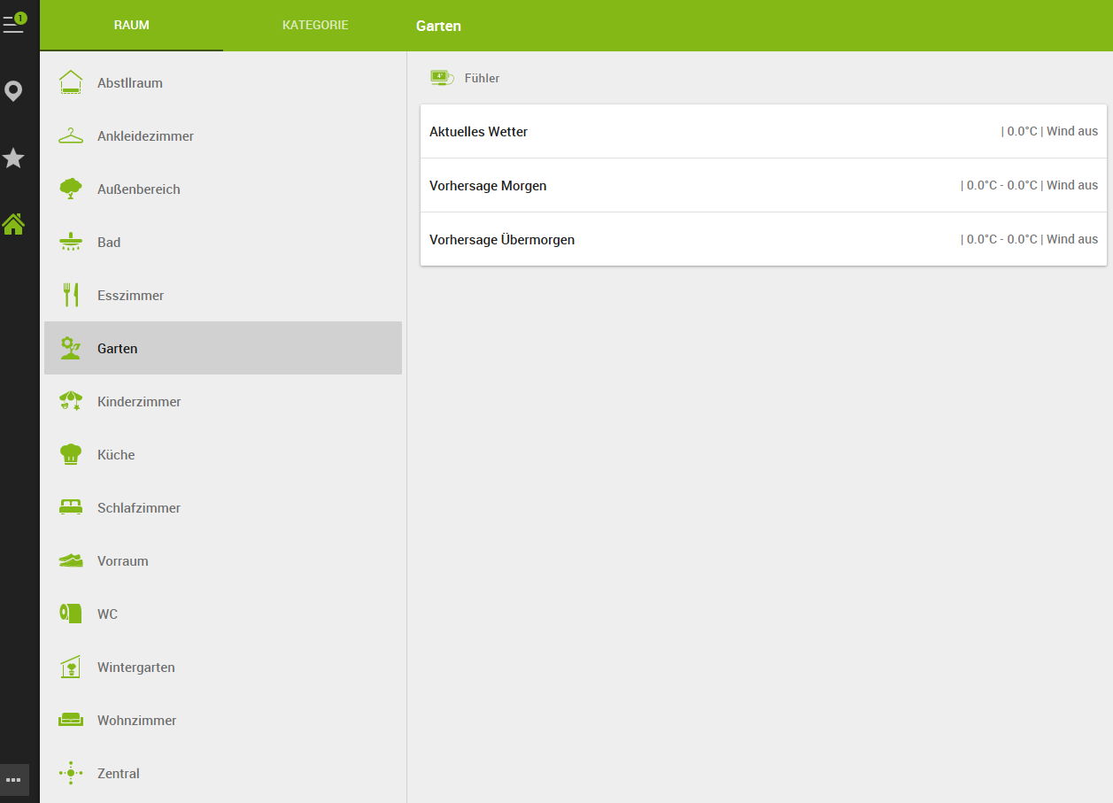Switch to the RAUM tab

[131, 26]
